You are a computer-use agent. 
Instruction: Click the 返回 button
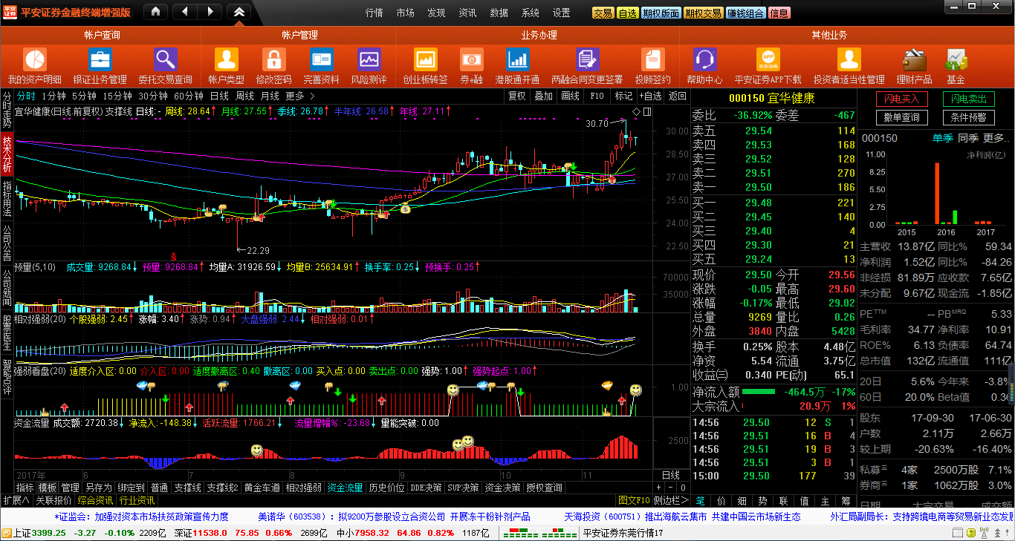[x=677, y=96]
